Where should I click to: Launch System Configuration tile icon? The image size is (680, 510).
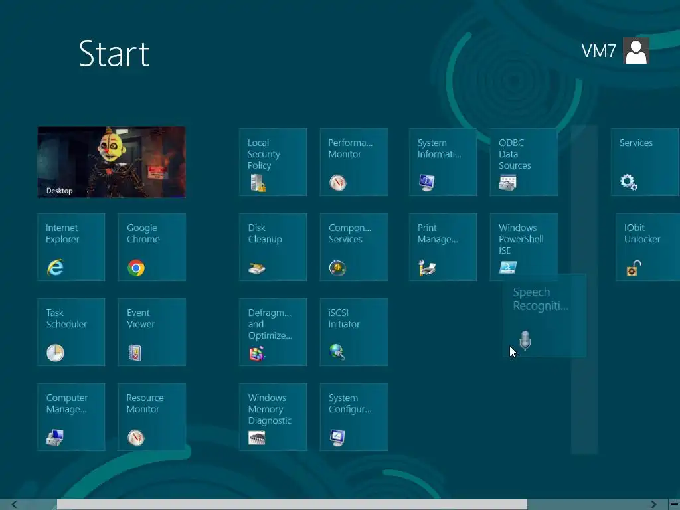coord(337,438)
